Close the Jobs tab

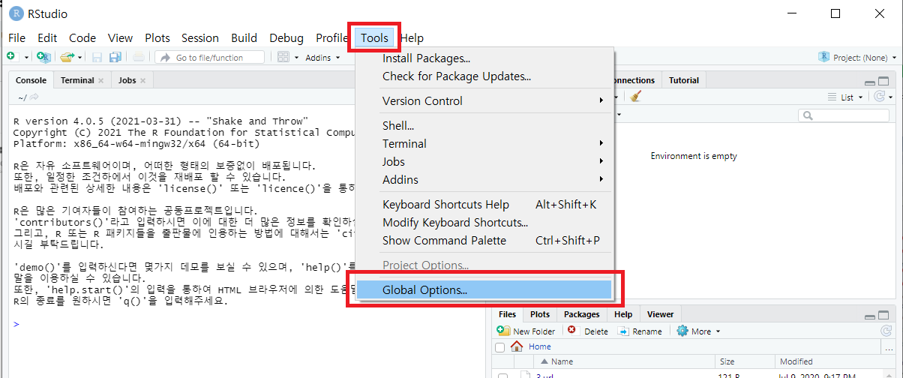tap(142, 80)
